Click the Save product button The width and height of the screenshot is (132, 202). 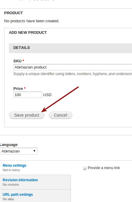(x=27, y=115)
